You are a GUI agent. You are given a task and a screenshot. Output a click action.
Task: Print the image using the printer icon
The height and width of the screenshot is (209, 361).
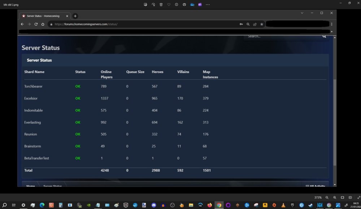[x=184, y=5]
